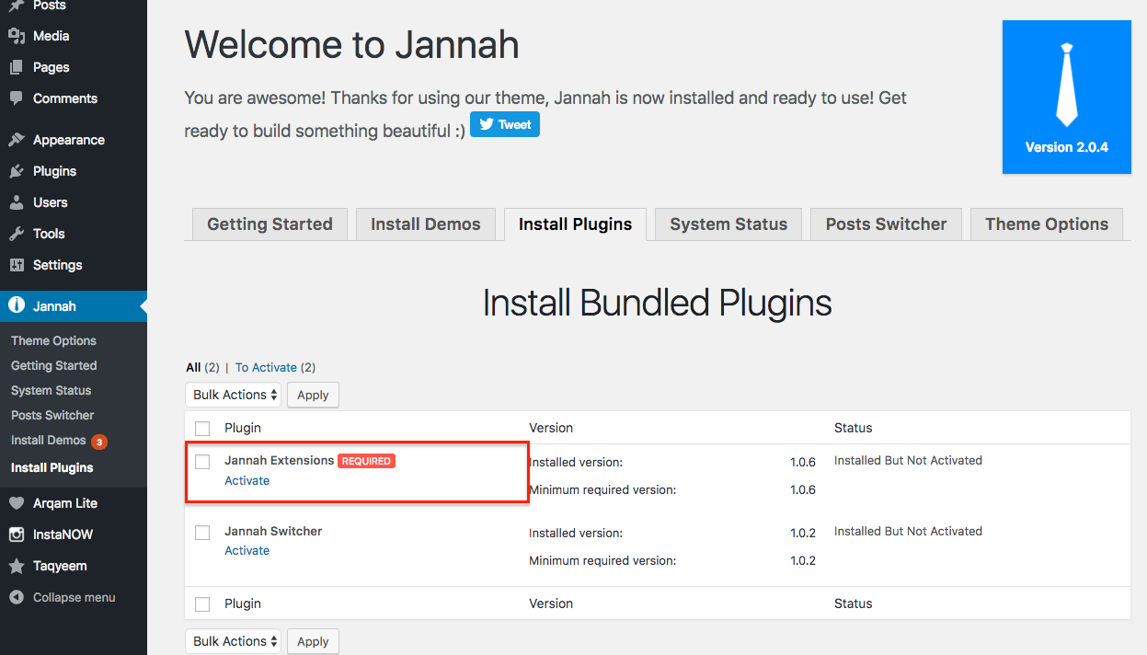Open the top Bulk Actions dropdown
The width and height of the screenshot is (1147, 655).
233,395
